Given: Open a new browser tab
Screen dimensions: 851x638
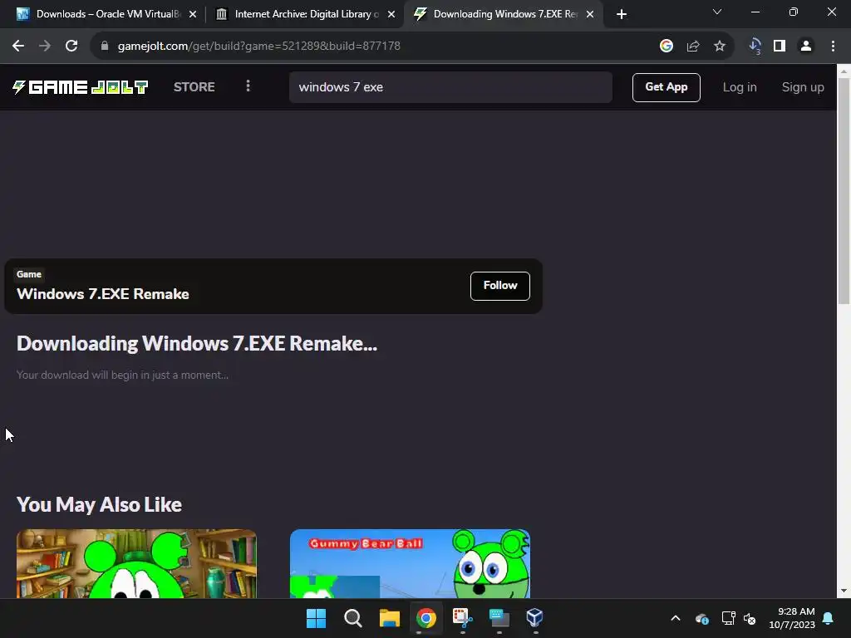Looking at the screenshot, I should 622,14.
